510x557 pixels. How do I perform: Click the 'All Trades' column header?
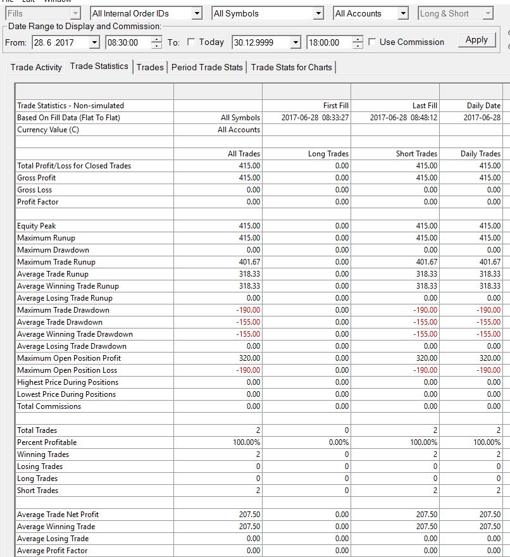(x=244, y=154)
